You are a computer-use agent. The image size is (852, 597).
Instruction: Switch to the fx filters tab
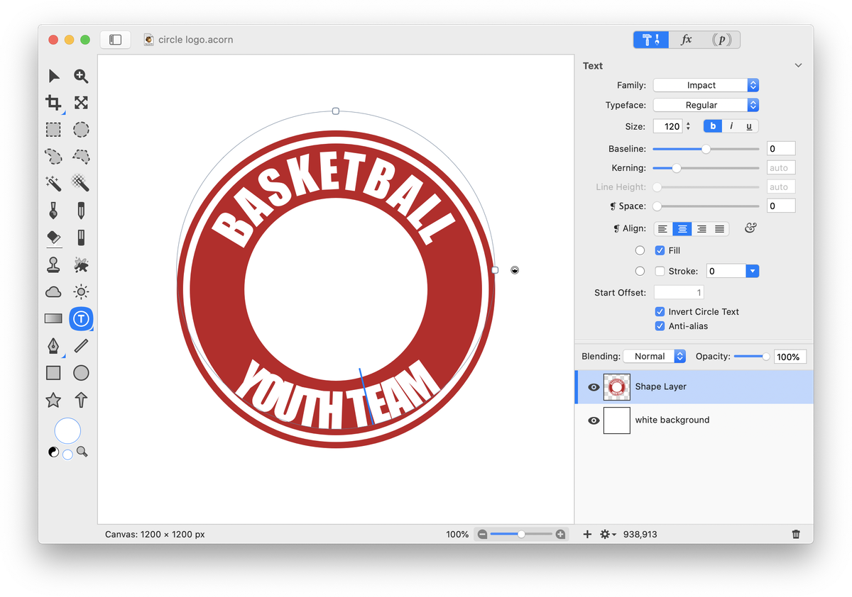point(686,40)
